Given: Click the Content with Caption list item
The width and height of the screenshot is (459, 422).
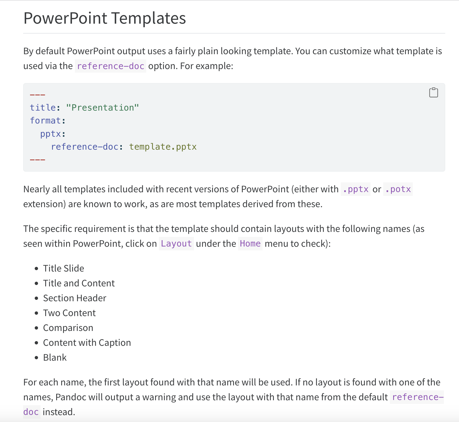Looking at the screenshot, I should pos(87,342).
